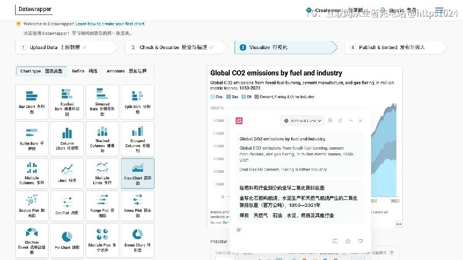The image size is (463, 260).
Task: Click the language switch icon beside model dropdown
Action: pos(330,120)
